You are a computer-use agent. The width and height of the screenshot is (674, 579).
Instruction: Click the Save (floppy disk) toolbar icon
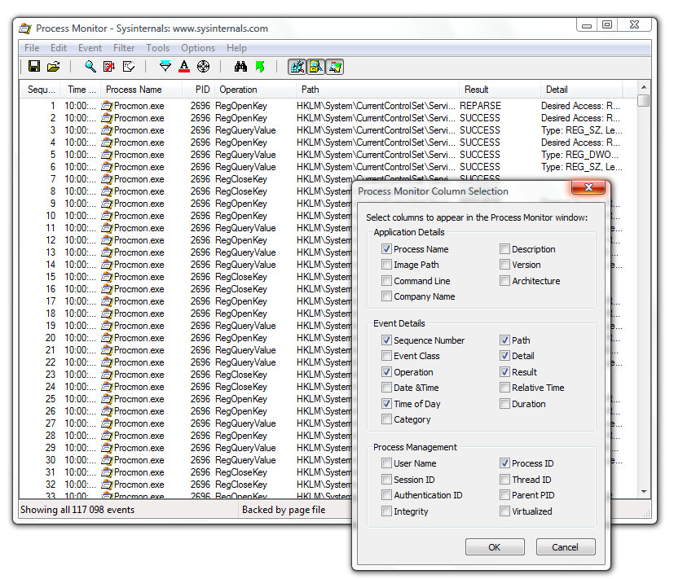point(34,67)
